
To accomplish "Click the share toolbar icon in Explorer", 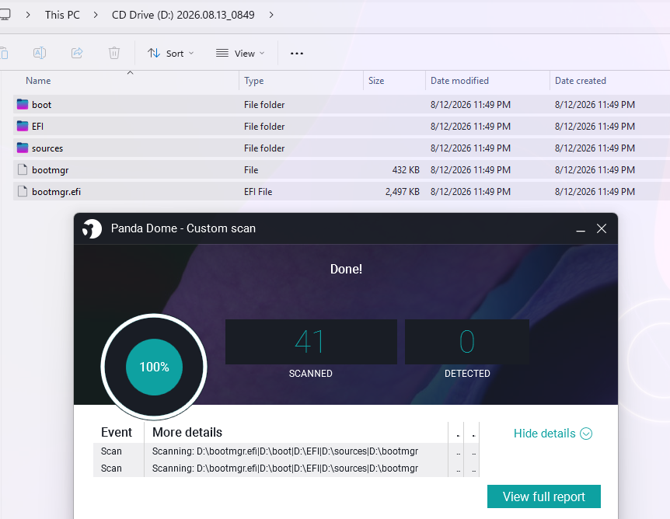I will click(x=77, y=53).
